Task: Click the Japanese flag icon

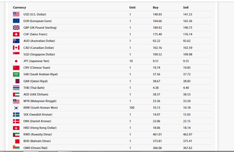Action: coord(16,61)
